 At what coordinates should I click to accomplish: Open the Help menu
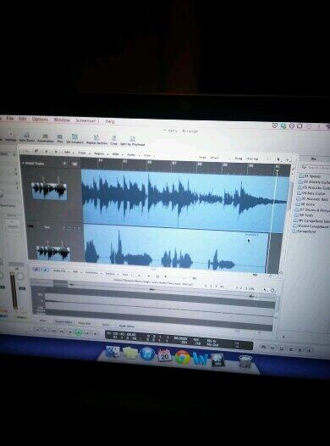[110, 121]
